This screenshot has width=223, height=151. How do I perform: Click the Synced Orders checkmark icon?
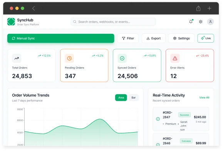pyautogui.click(x=122, y=58)
